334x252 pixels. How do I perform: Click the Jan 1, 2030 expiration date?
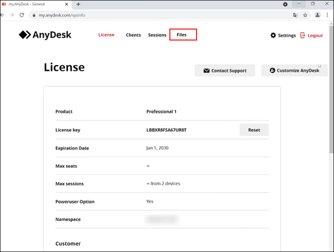click(x=157, y=148)
